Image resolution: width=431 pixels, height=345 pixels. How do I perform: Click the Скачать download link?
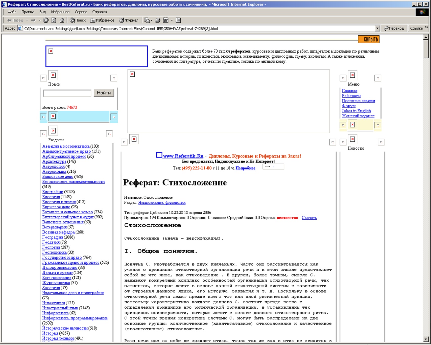point(309,218)
